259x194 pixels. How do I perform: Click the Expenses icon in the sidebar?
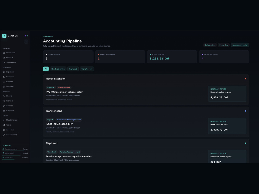coord(4,72)
